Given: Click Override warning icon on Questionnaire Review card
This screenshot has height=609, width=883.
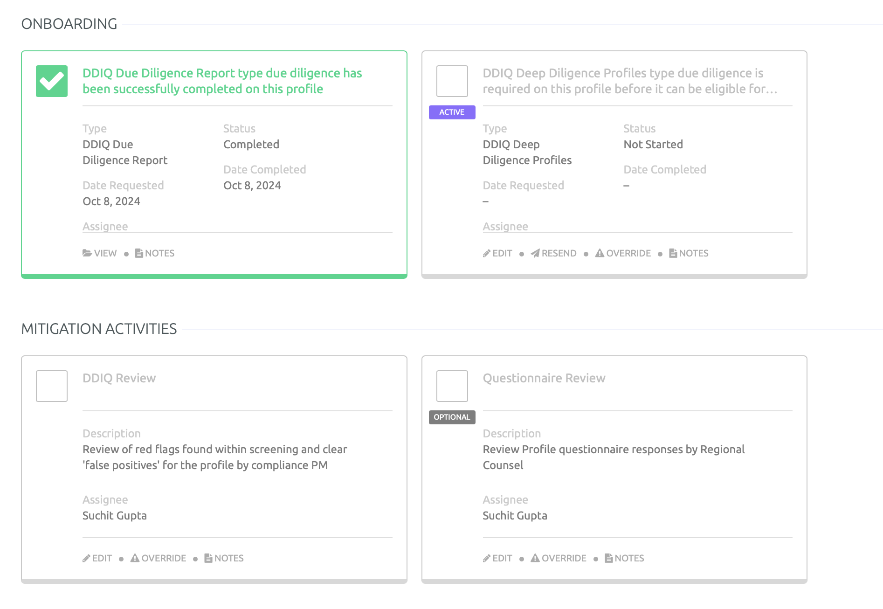Looking at the screenshot, I should (535, 558).
